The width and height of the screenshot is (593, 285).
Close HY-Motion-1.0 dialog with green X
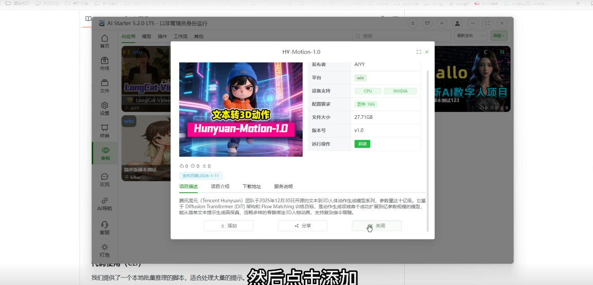click(x=427, y=52)
